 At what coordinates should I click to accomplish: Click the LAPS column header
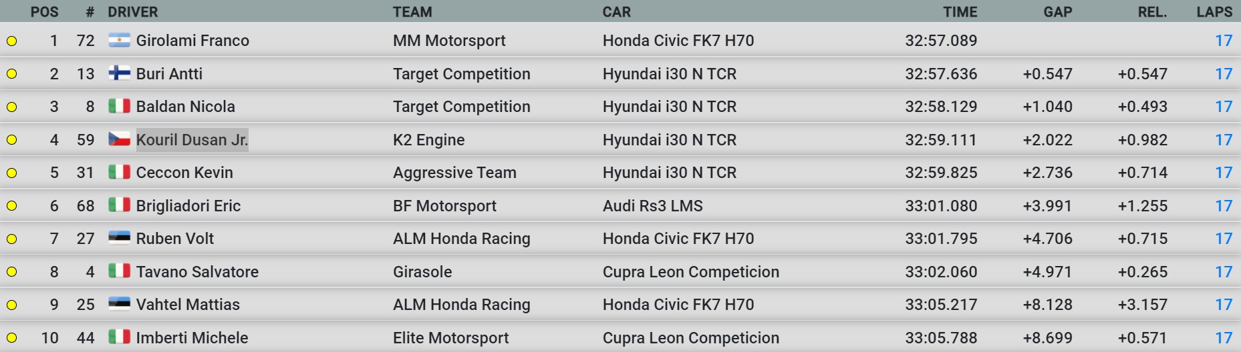click(x=1214, y=12)
